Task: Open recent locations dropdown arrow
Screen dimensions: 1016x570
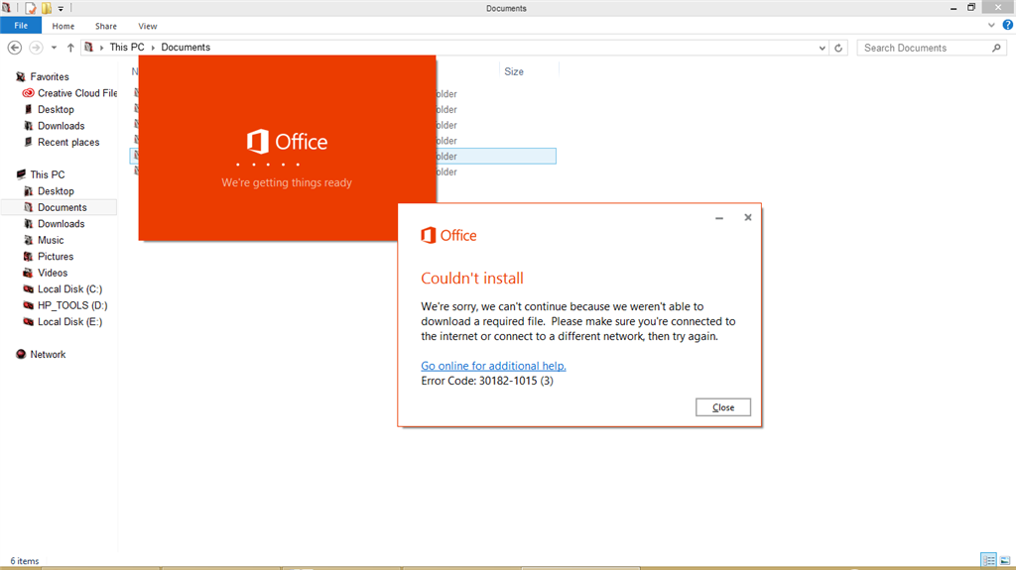Action: coord(54,48)
